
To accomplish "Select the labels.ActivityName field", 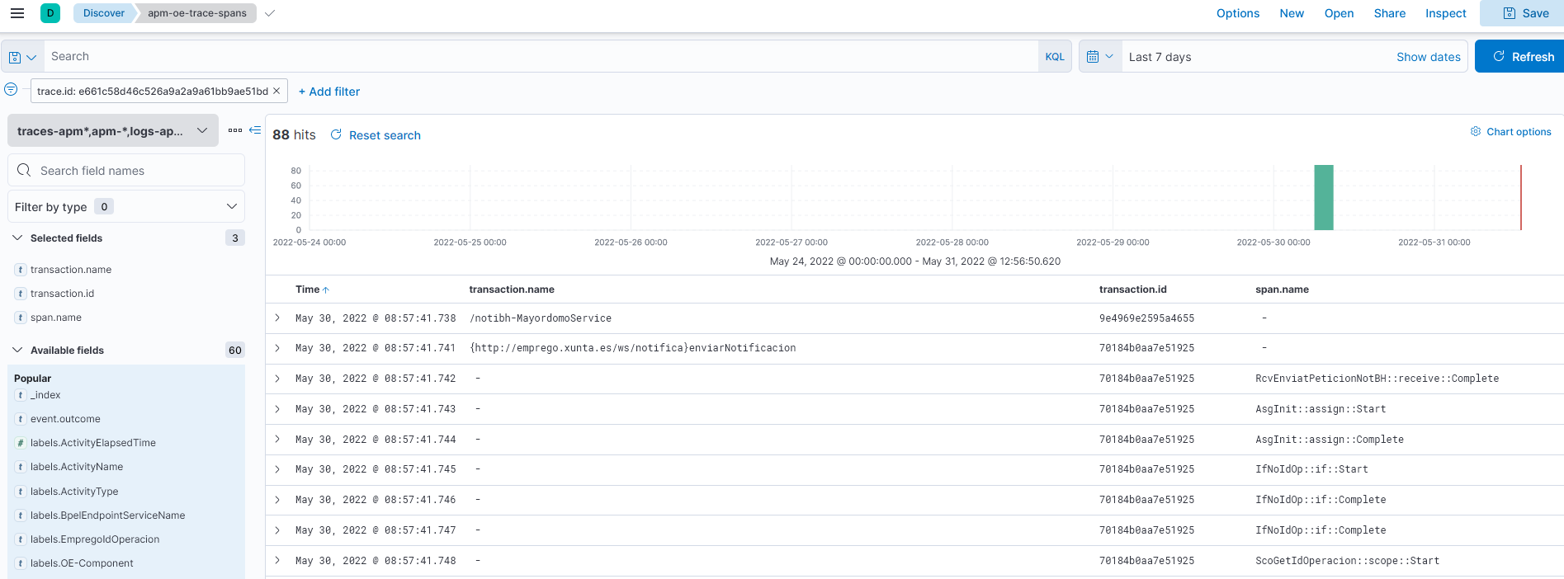I will 77,467.
